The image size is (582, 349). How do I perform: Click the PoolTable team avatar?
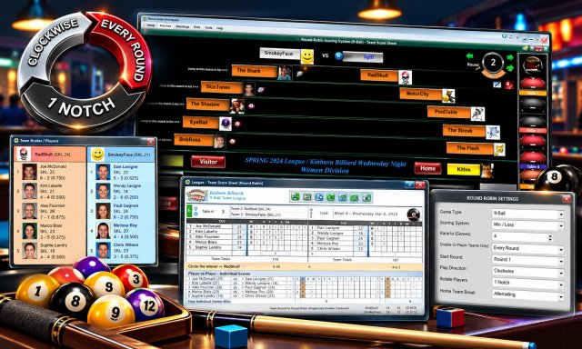tap(477, 114)
